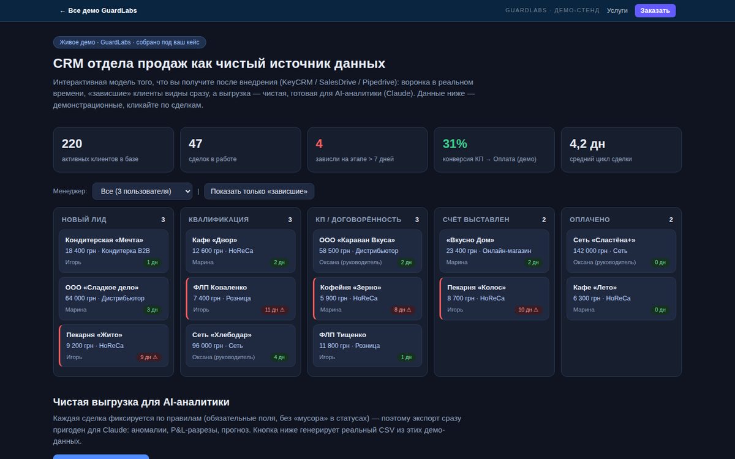This screenshot has height=459, width=735.
Task: Open the manager filter dropdown
Action: tap(142, 192)
